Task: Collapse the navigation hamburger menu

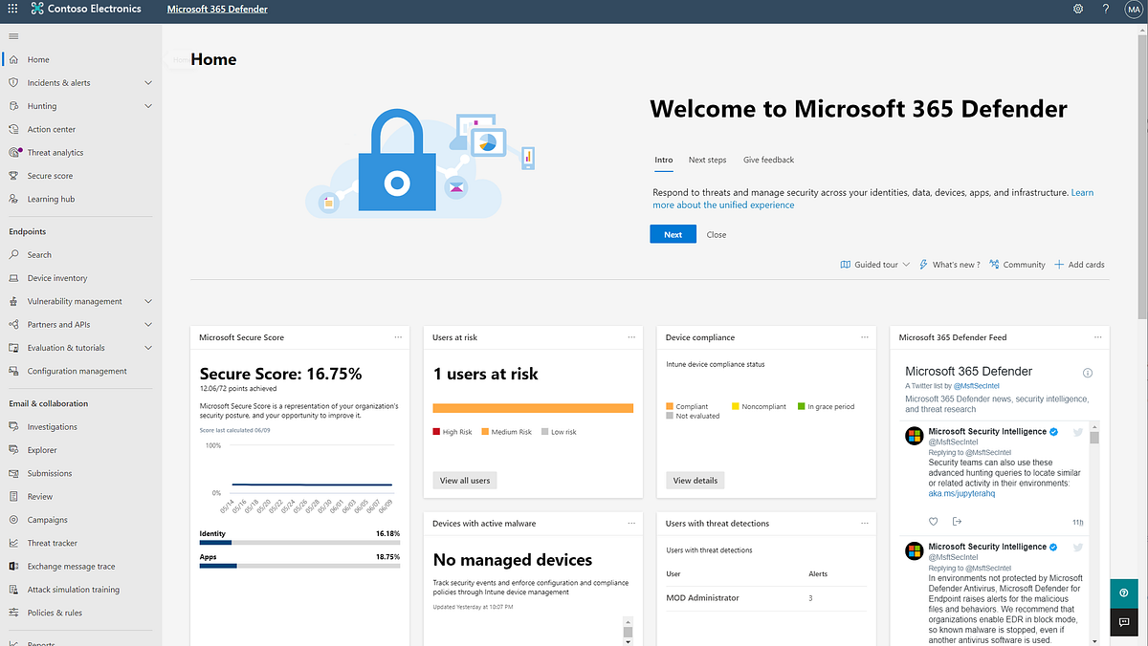Action: pyautogui.click(x=13, y=36)
